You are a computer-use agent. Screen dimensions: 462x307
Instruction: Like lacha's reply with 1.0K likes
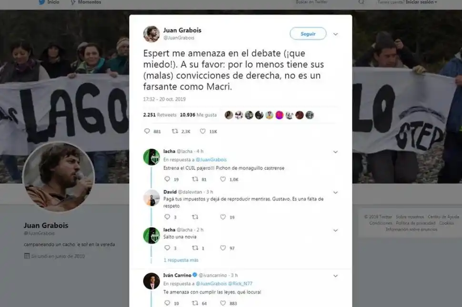point(223,179)
